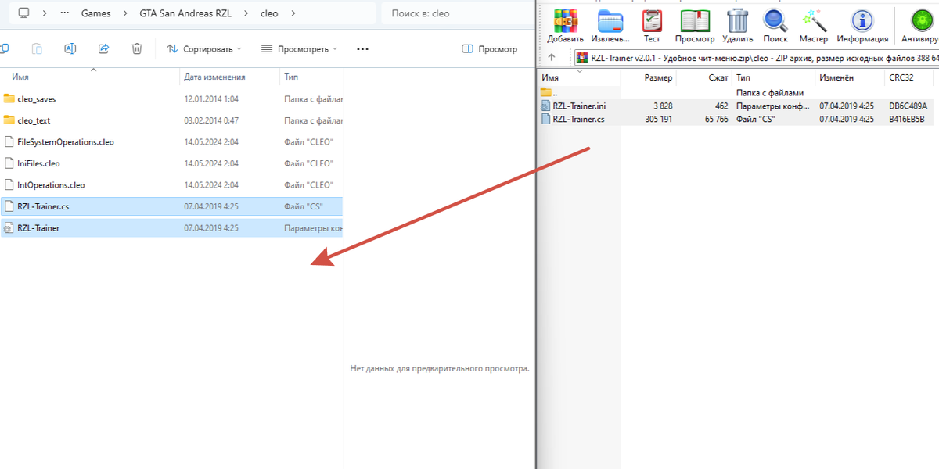Show WinRAR Информация about archive

pyautogui.click(x=862, y=21)
